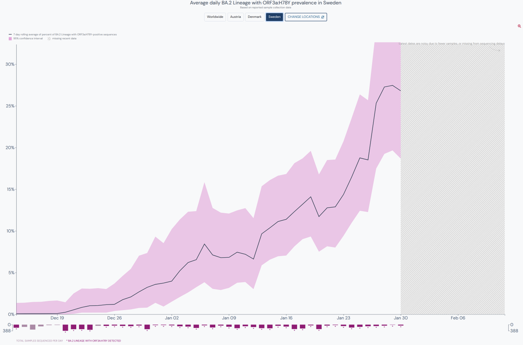Click the dark rolling average legend line

click(10, 34)
